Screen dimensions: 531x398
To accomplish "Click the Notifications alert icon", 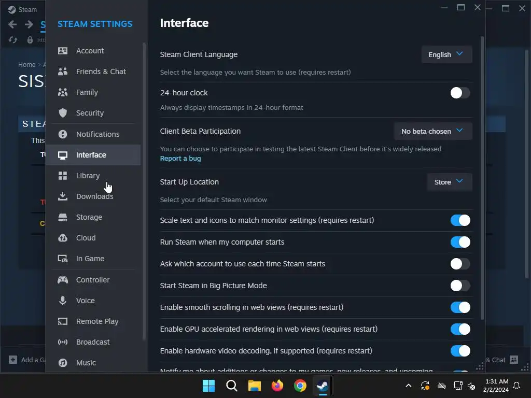I will (63, 134).
